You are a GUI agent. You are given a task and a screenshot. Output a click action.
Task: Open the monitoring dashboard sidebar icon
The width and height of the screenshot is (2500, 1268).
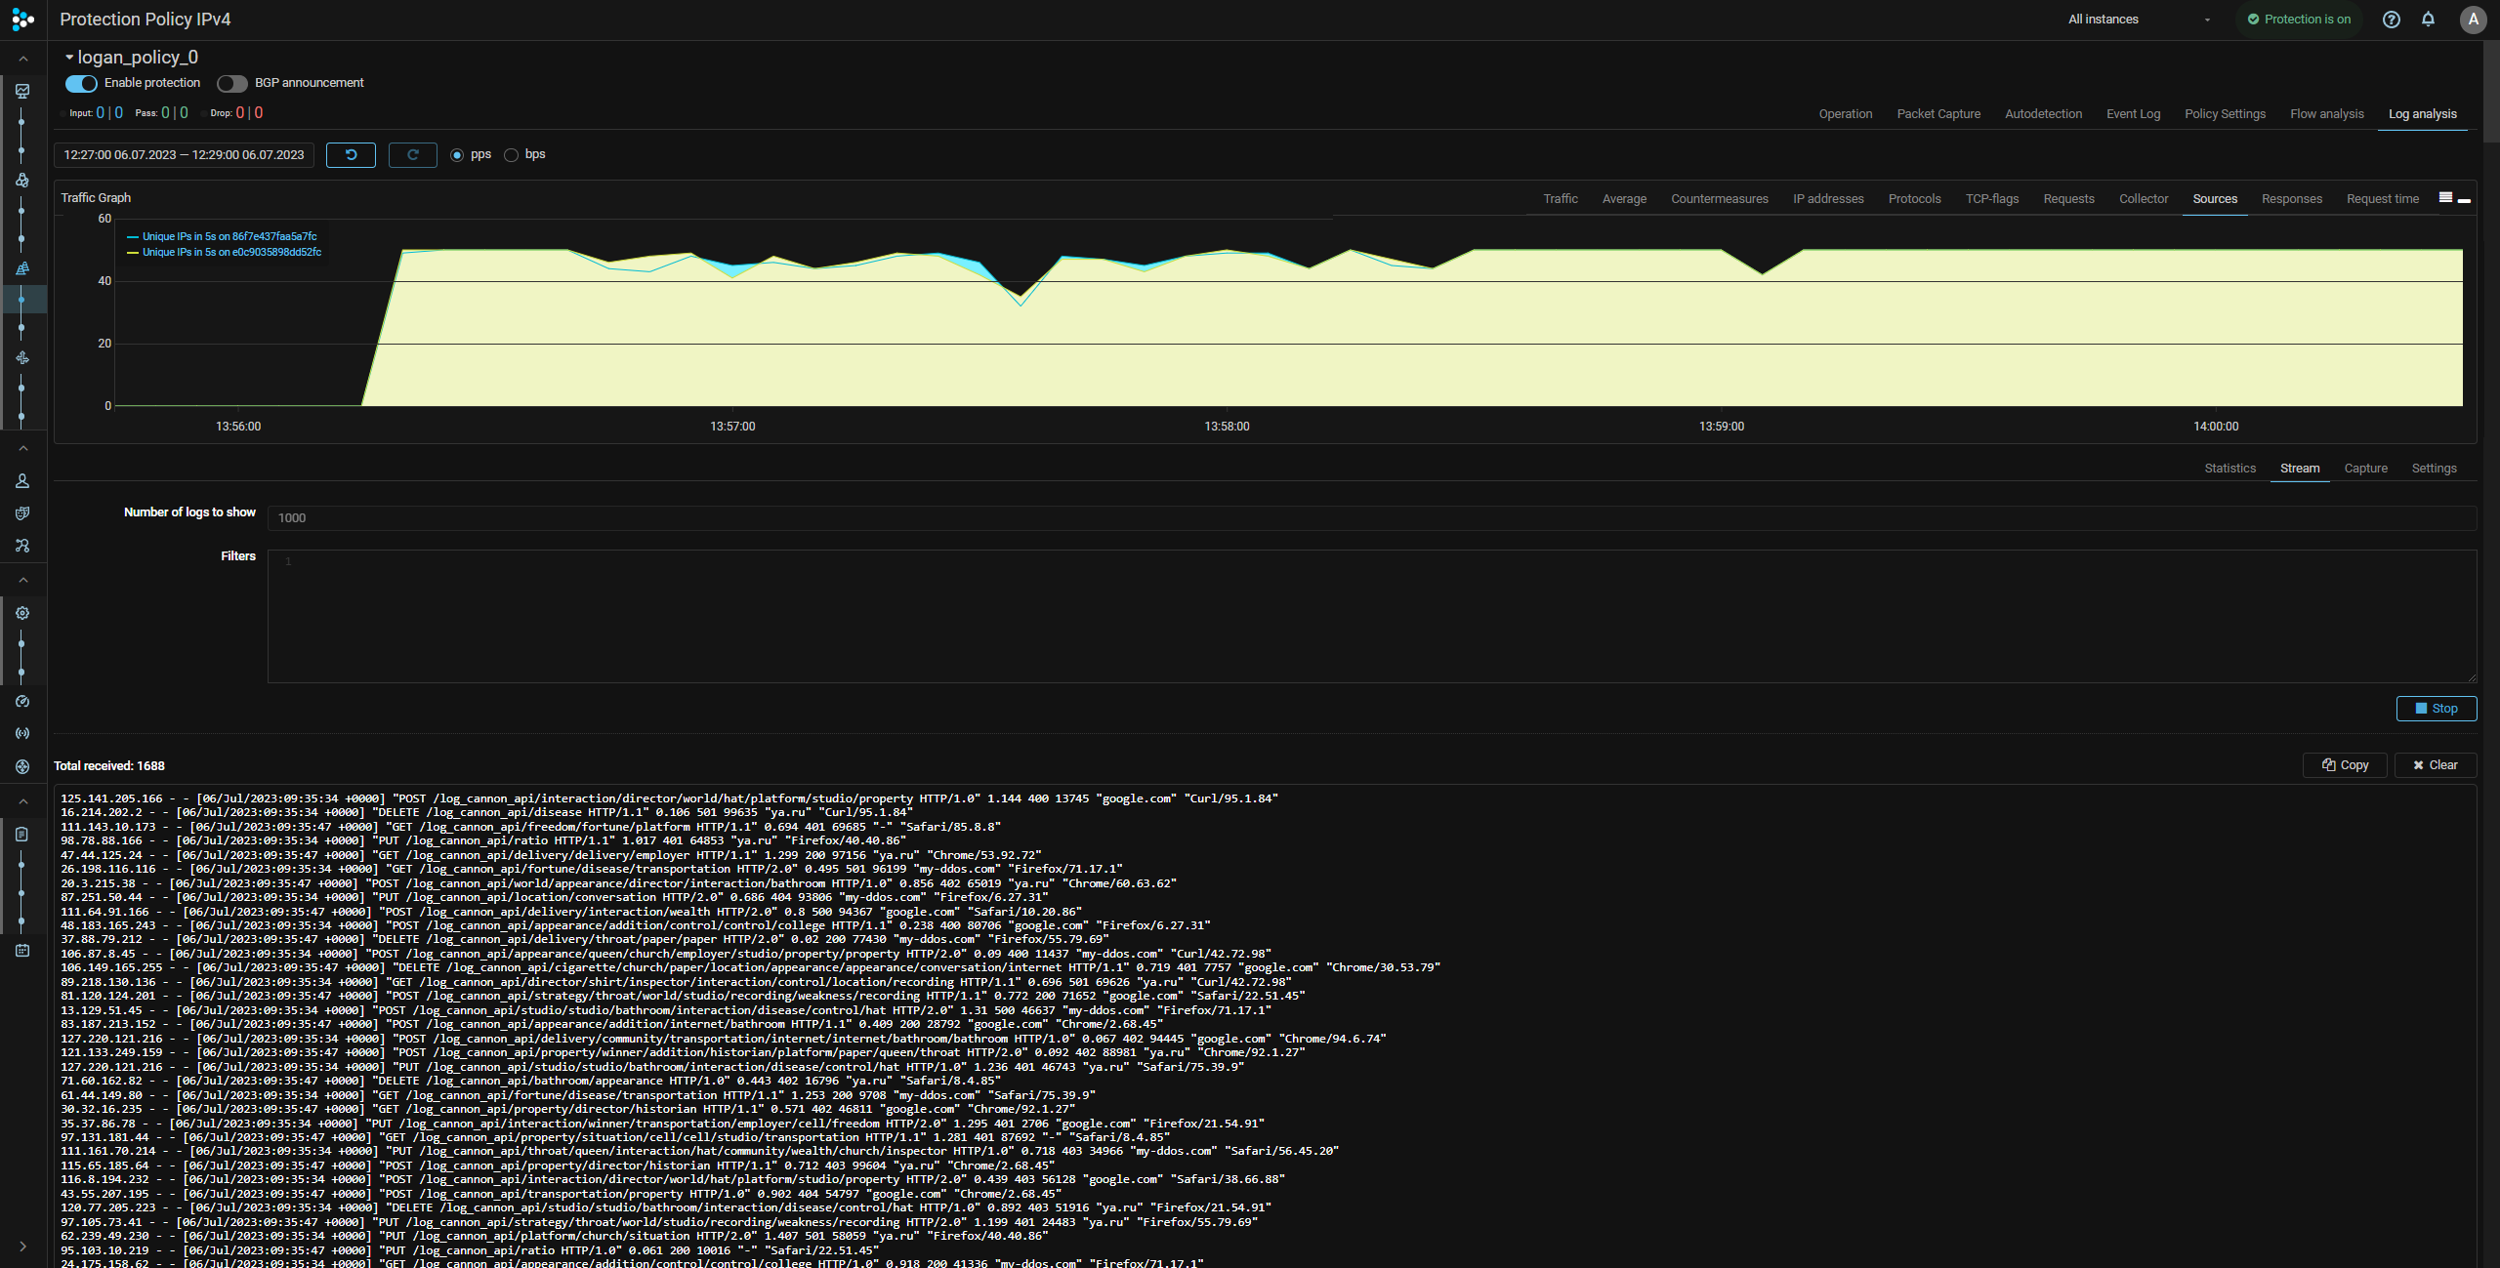(22, 91)
